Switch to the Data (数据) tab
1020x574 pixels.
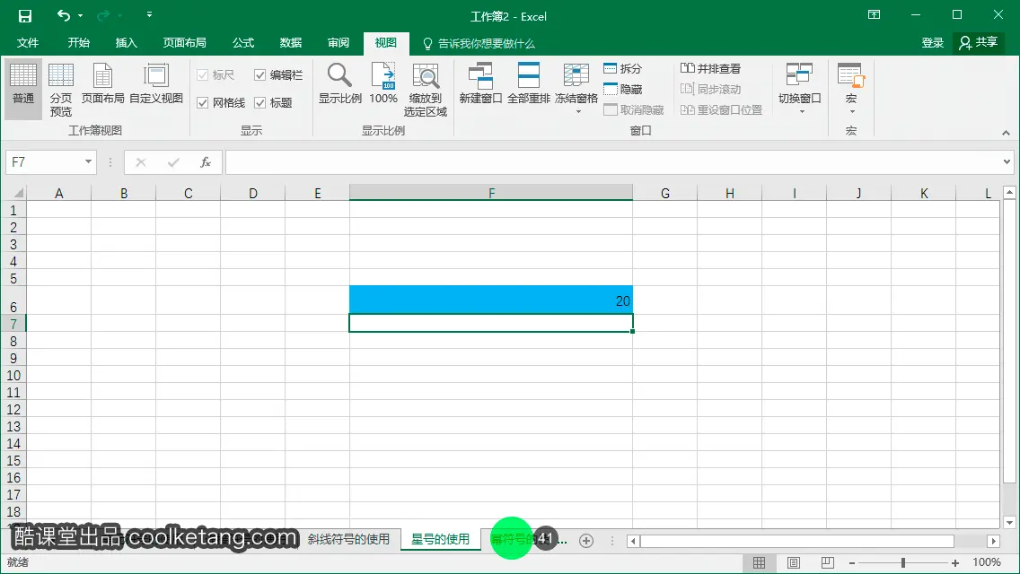pos(291,43)
